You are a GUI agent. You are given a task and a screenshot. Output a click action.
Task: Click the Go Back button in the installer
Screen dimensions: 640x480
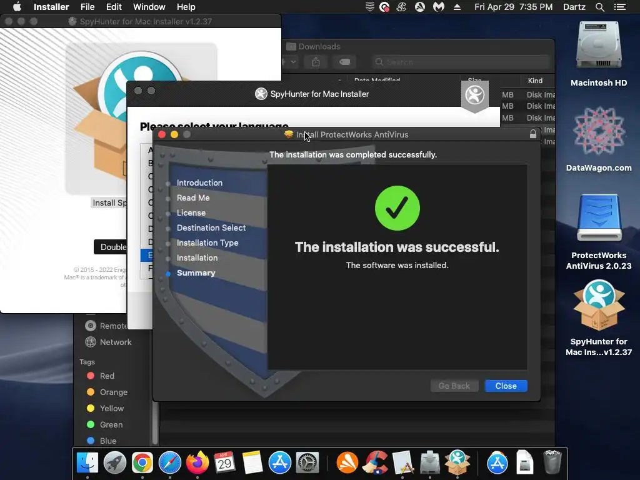(454, 386)
